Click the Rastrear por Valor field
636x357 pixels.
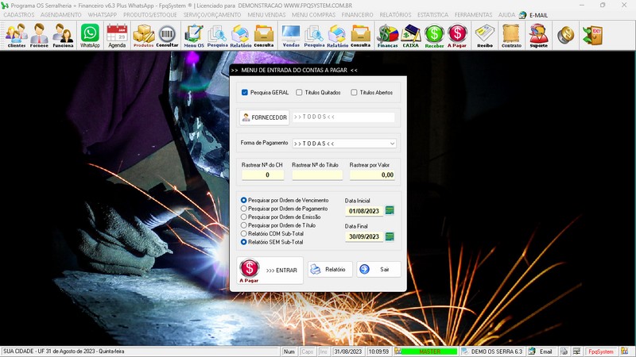click(372, 175)
